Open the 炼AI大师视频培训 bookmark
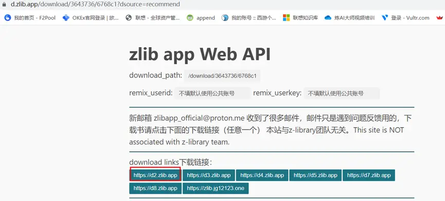The height and width of the screenshot is (201, 445). tap(350, 18)
